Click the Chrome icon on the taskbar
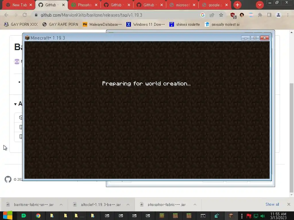Viewport: 294px width, 220px height. pos(38,216)
